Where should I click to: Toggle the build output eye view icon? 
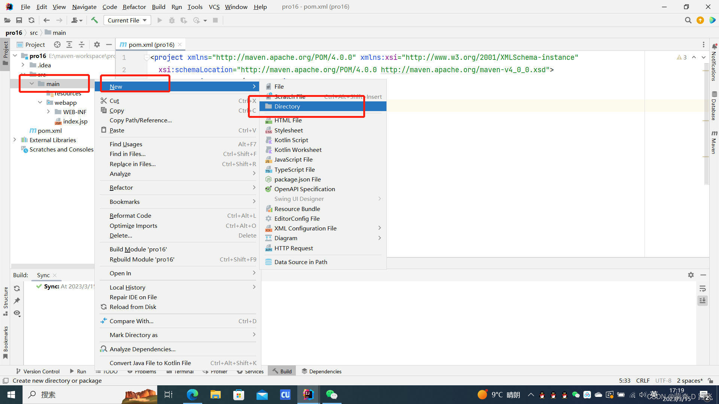[17, 313]
